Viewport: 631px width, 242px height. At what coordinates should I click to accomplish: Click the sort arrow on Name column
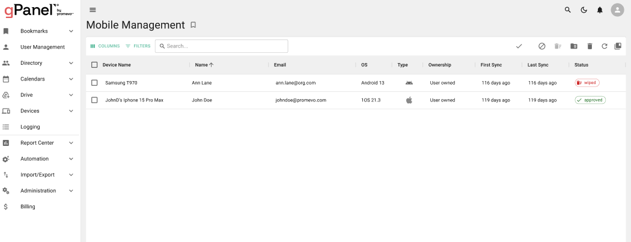click(212, 65)
